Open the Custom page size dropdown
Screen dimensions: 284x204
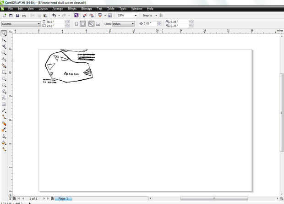[38, 24]
